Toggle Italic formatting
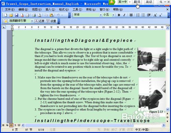 (x=124, y=15)
